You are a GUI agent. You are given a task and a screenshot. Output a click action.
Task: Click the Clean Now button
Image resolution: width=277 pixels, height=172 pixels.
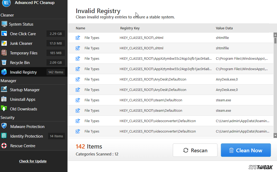[x=246, y=150]
